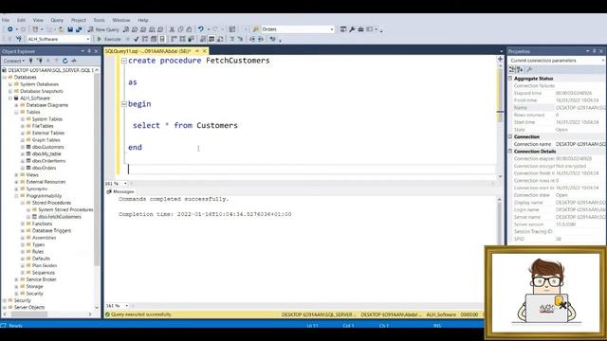Viewport: 607px width, 341px height.
Task: Click the Copy icon in toolbar
Action: coord(180,29)
